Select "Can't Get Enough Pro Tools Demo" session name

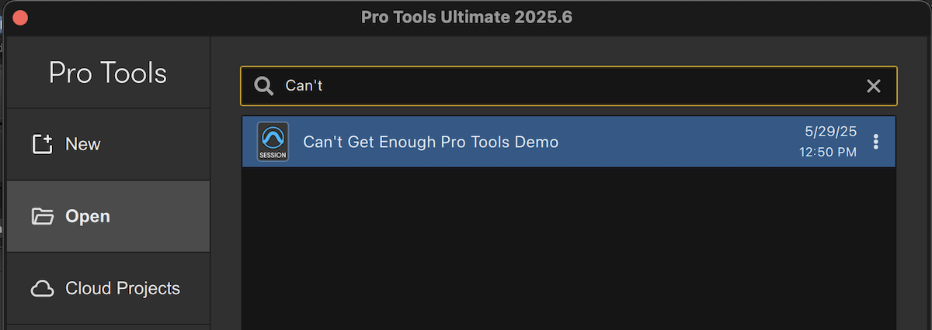click(x=430, y=143)
